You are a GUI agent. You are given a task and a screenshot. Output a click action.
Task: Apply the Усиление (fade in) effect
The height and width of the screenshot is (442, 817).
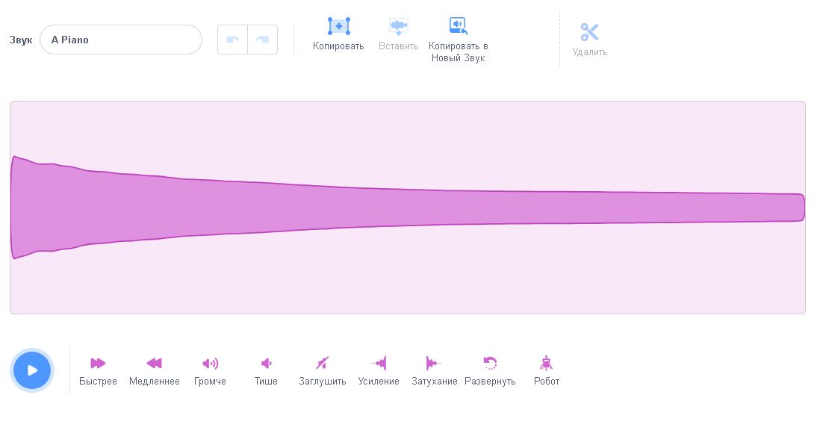(379, 364)
